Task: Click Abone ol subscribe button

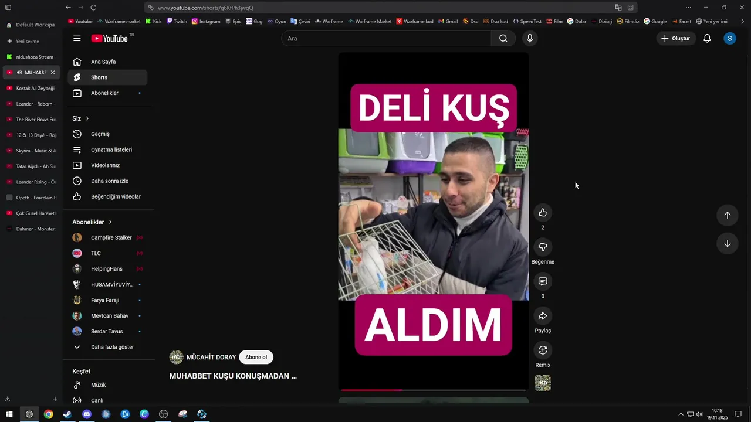Action: click(256, 358)
